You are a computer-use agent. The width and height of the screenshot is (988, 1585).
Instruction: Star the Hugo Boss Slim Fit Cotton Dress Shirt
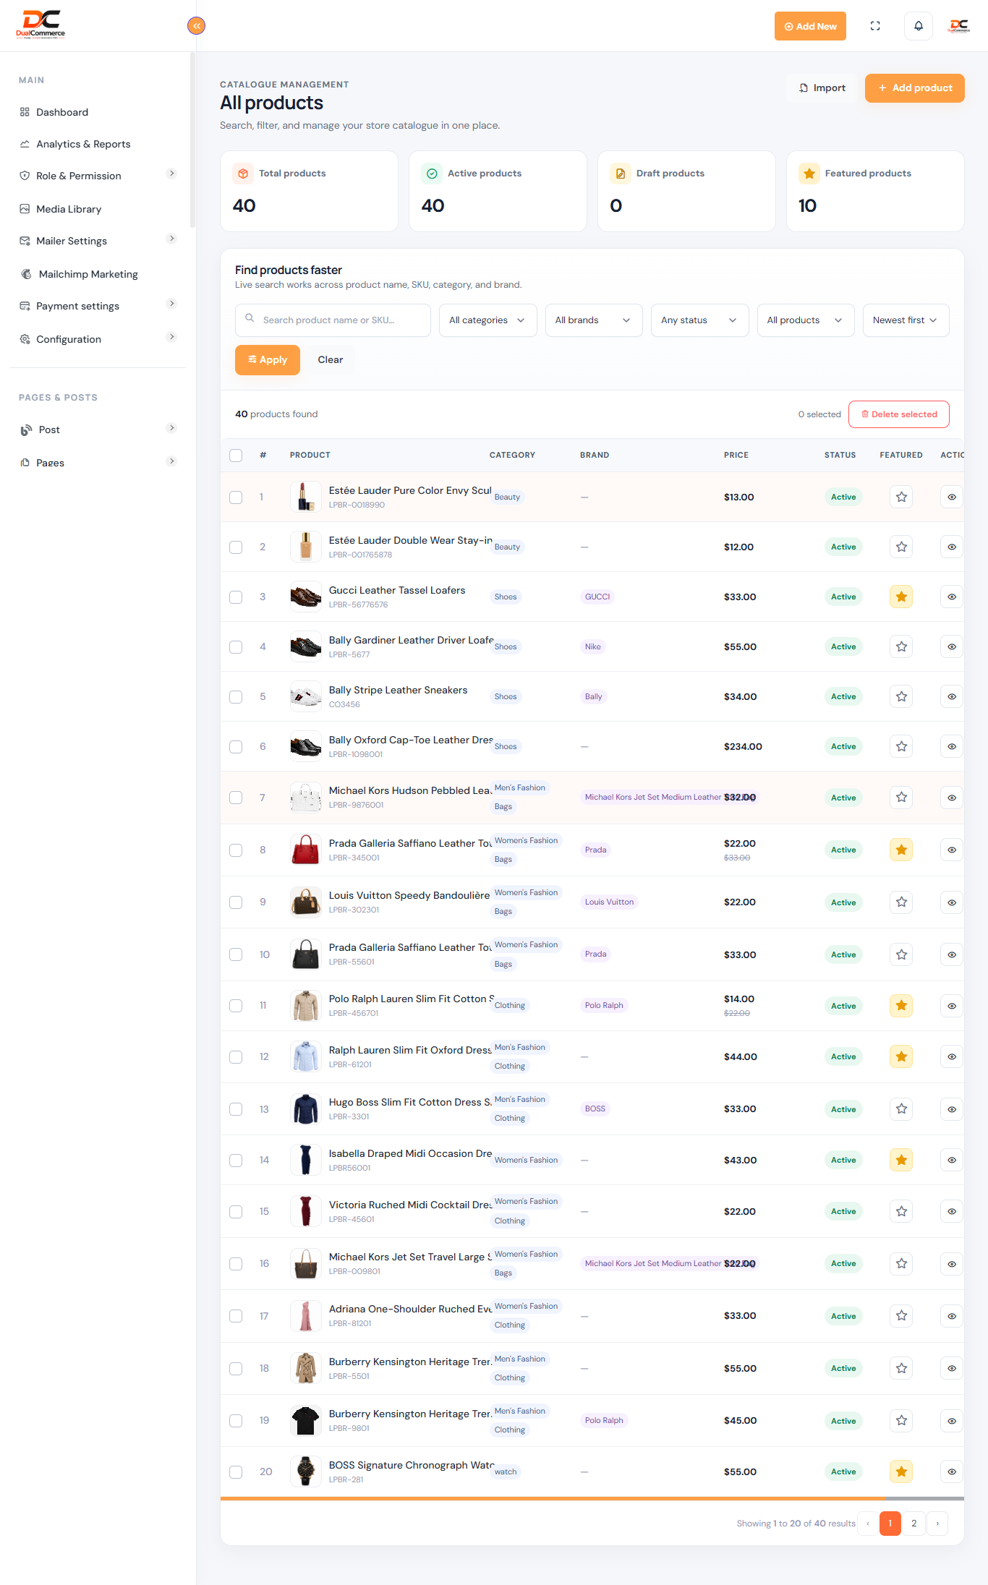point(901,1109)
